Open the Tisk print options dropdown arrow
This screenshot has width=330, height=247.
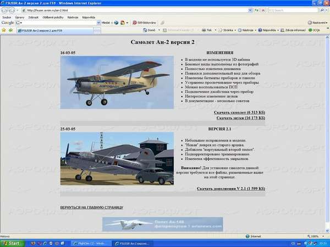coord(215,30)
